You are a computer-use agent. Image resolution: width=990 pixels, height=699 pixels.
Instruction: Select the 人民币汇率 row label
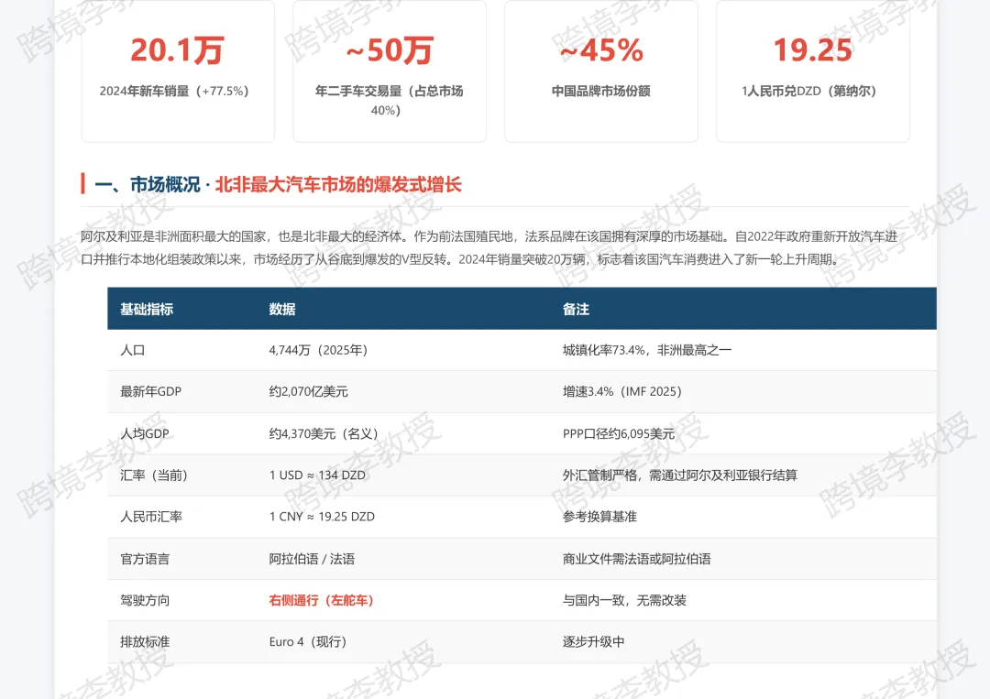click(151, 517)
